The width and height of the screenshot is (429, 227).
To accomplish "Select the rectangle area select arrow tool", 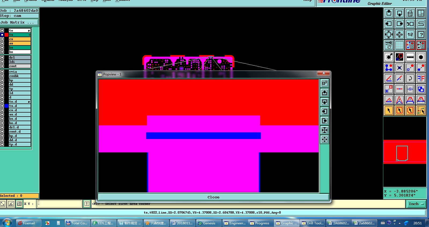I will click(x=400, y=110).
